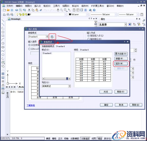Open the ByLayer color dropdown
Image resolution: width=147 pixels, height=141 pixels.
point(87,14)
